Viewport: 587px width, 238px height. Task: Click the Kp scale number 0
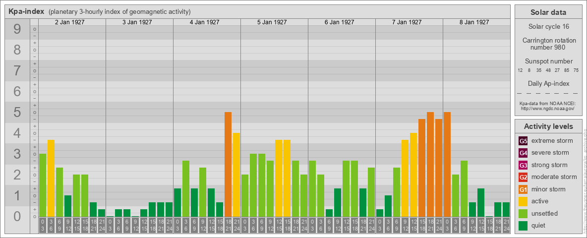17,216
